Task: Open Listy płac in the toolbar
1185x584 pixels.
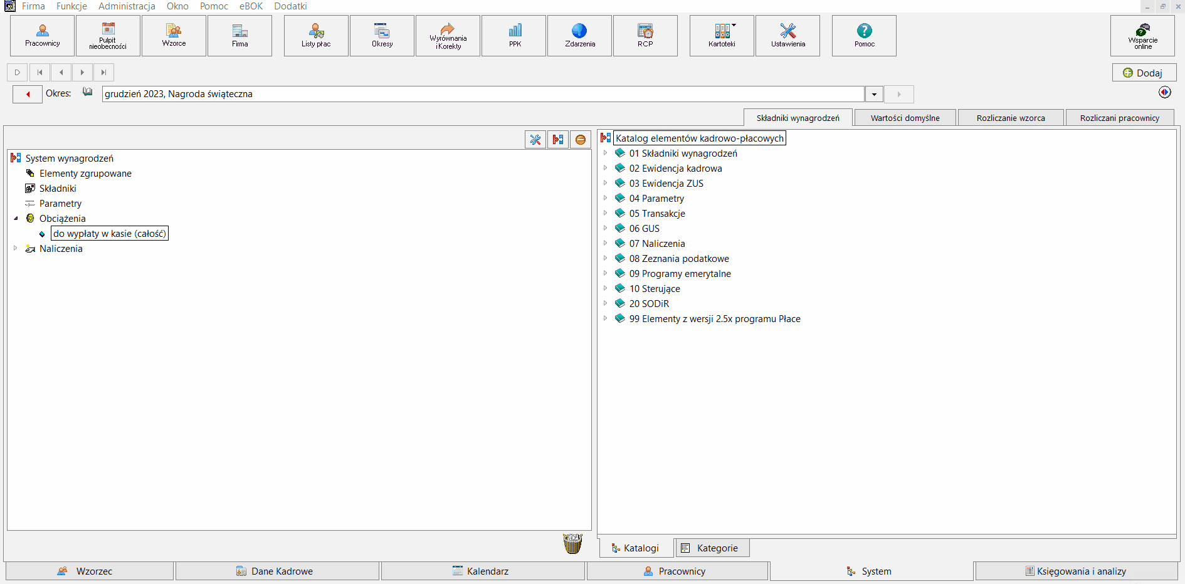Action: coord(316,36)
